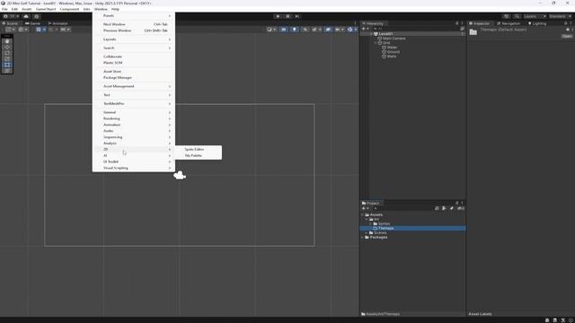Open the shading mode dropdown in scene toolbar
Image resolution: width=575 pixels, height=323 pixels.
pos(271,30)
